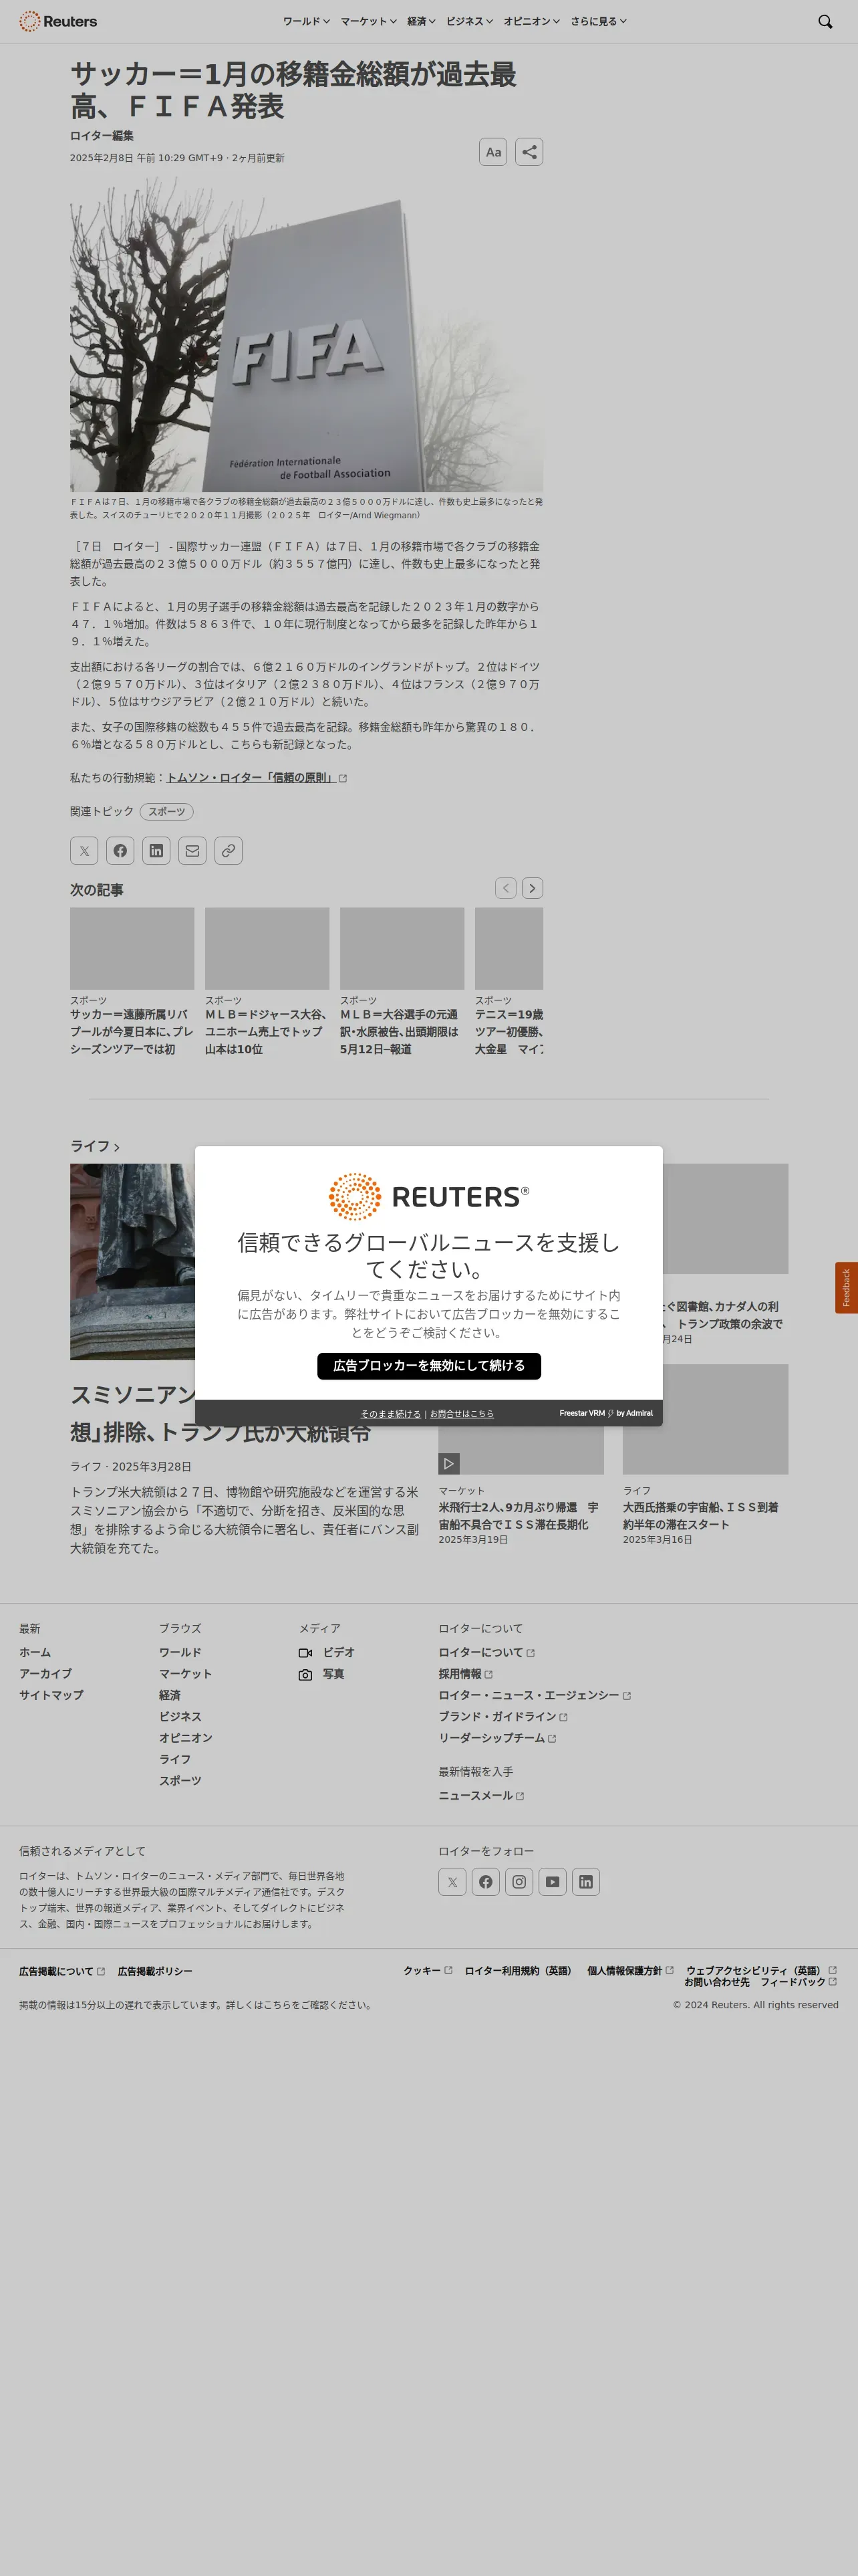Click the そのまま続ける link in the popup
Viewport: 858px width, 2576px height.
point(390,1414)
